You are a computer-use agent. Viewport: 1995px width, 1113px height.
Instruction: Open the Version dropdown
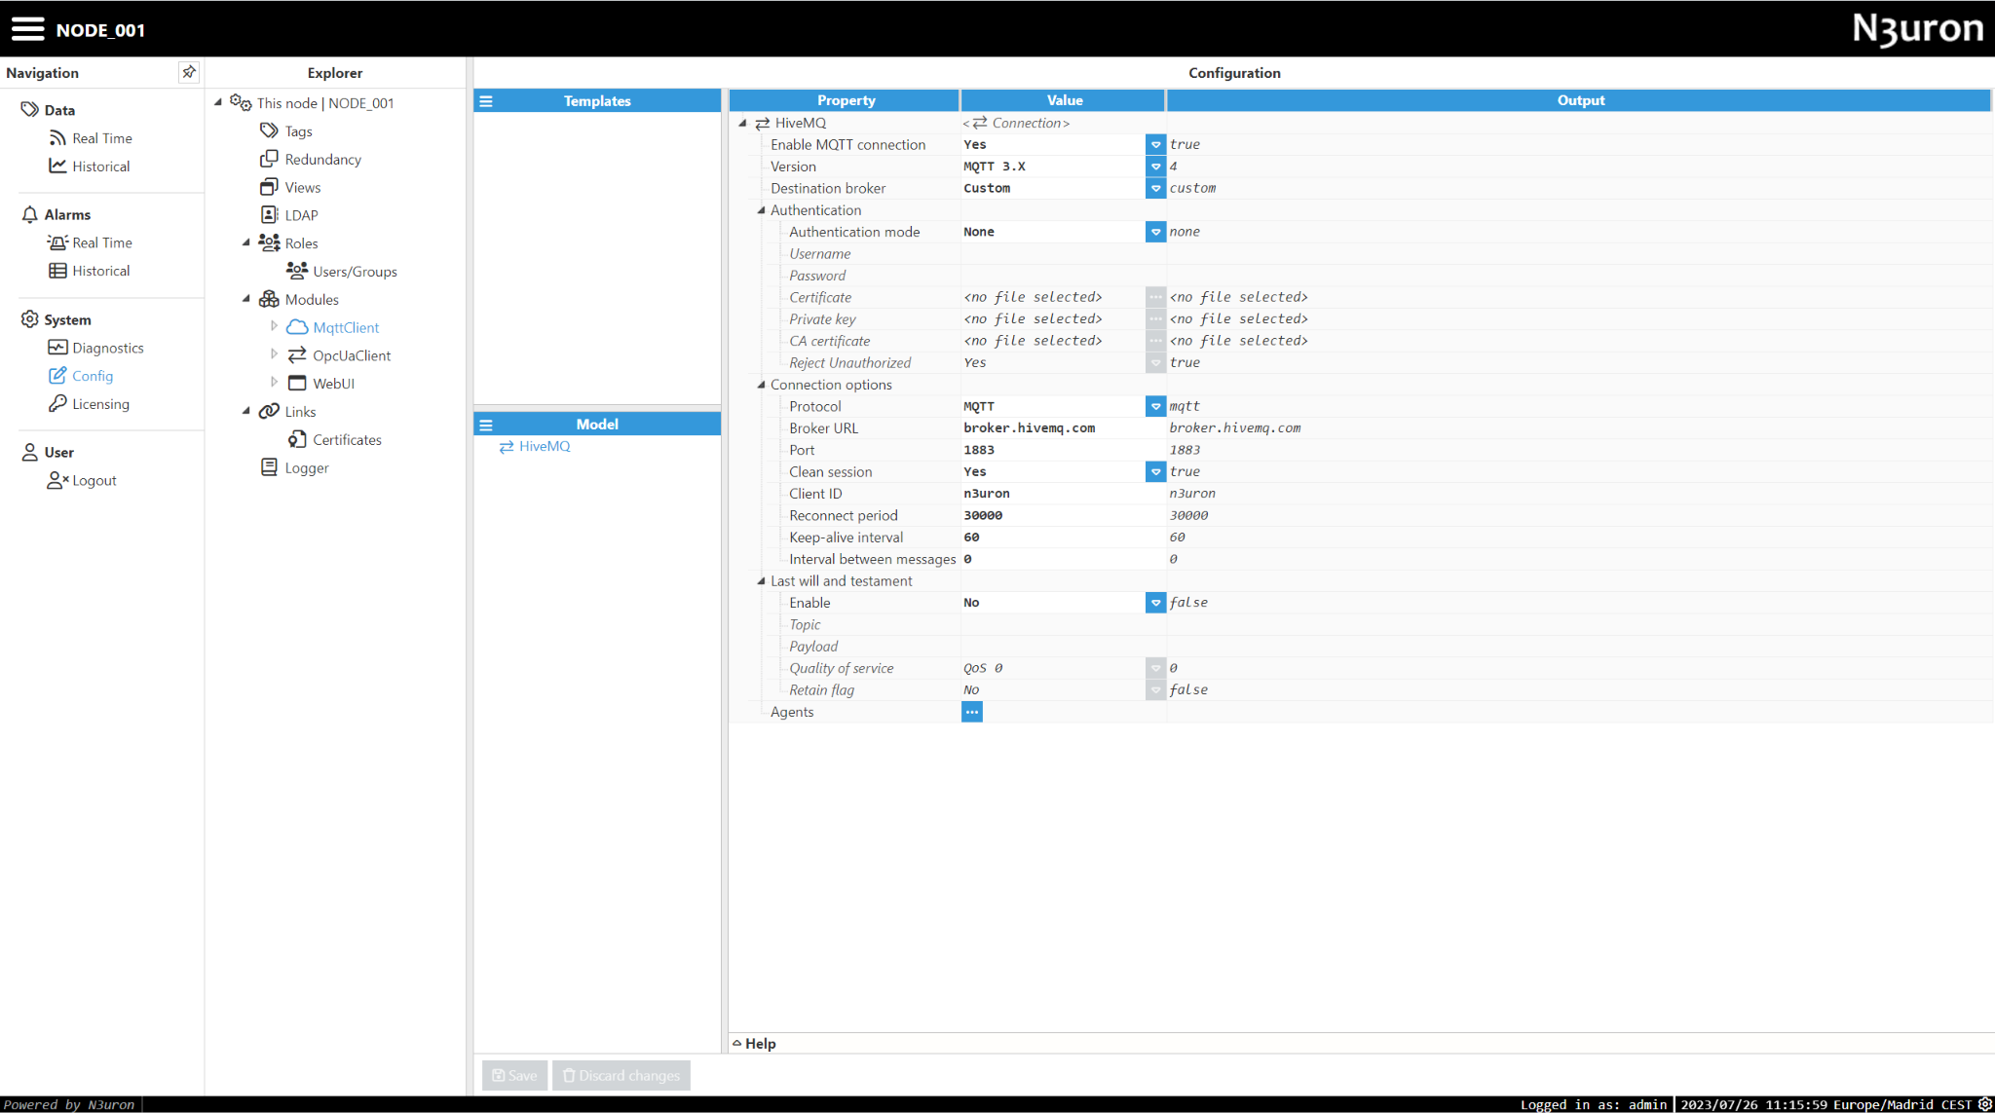click(1155, 167)
